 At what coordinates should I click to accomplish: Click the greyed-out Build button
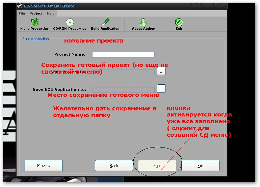click(157, 166)
